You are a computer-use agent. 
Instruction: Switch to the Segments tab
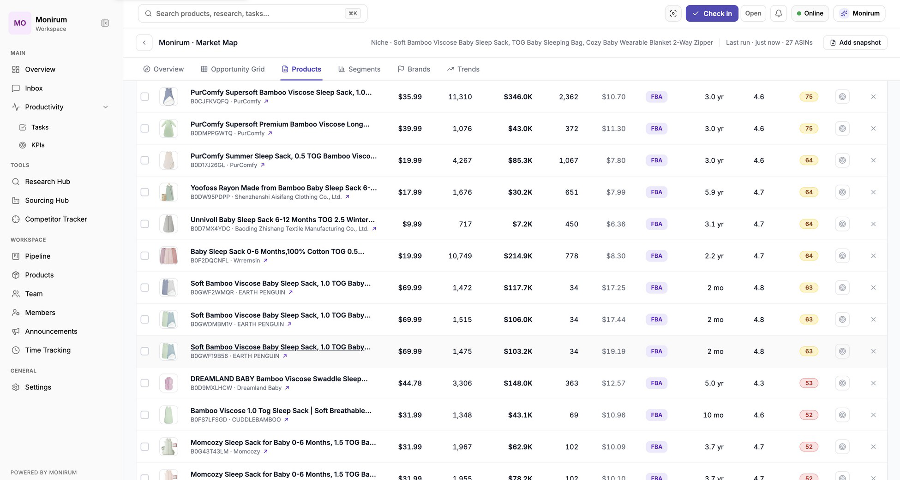click(359, 69)
